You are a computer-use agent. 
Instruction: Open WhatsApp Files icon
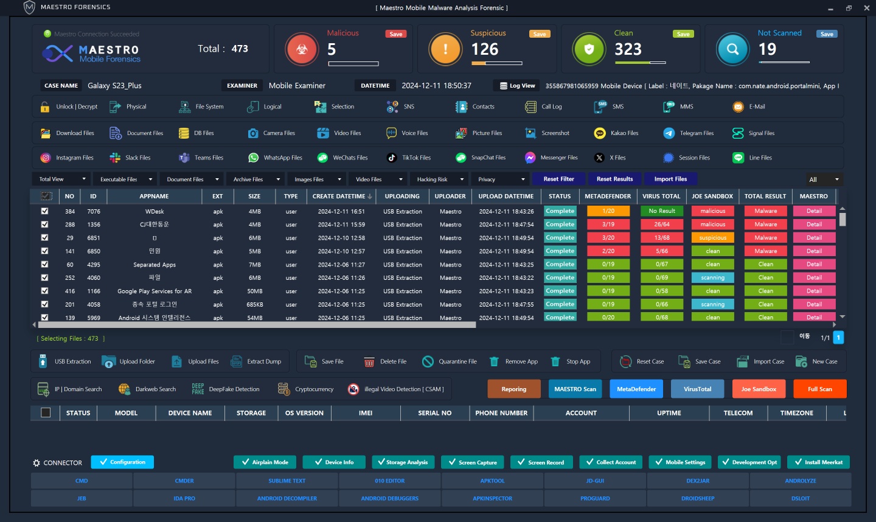[x=253, y=158]
